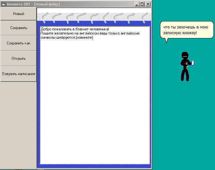Click the Открыть button
The width and height of the screenshot is (215, 170).
(19, 58)
